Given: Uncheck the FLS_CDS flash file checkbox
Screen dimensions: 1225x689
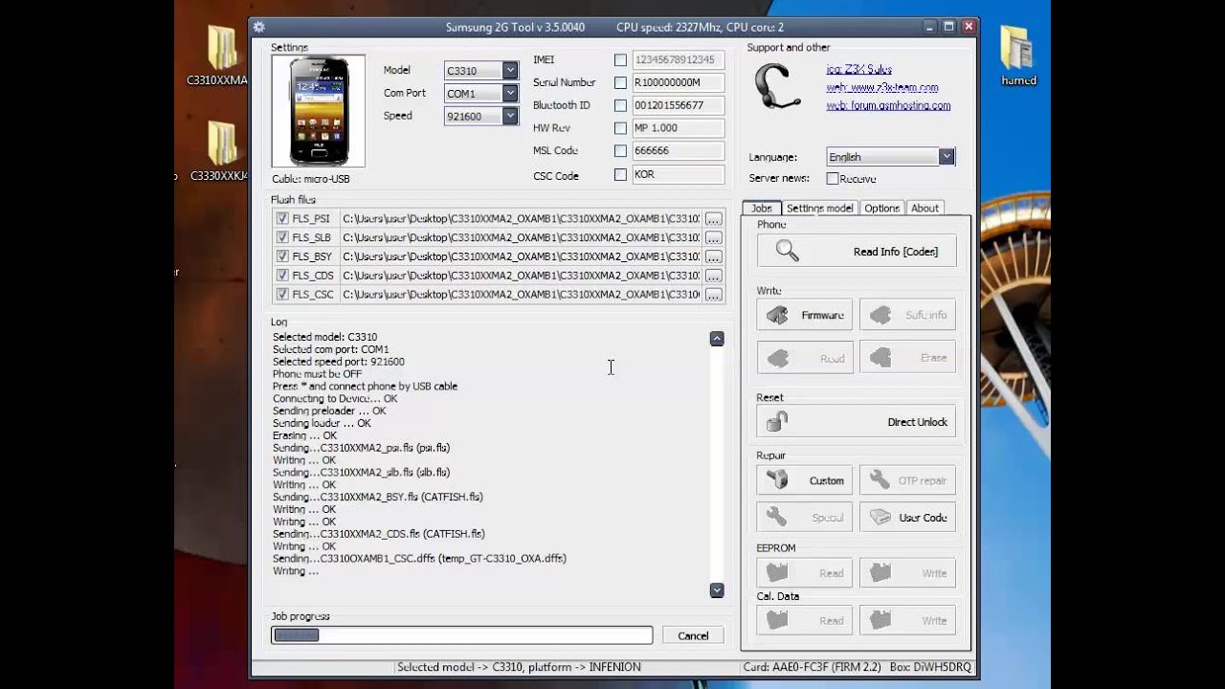Looking at the screenshot, I should click(282, 276).
